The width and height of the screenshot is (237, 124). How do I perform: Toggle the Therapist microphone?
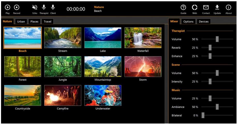(x=44, y=8)
